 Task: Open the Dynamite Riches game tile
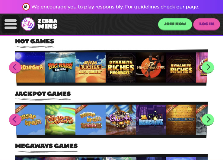click(x=181, y=67)
